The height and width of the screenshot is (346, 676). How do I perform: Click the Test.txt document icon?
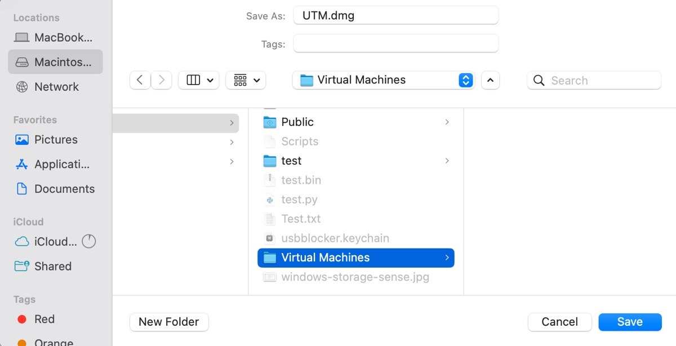click(x=270, y=219)
